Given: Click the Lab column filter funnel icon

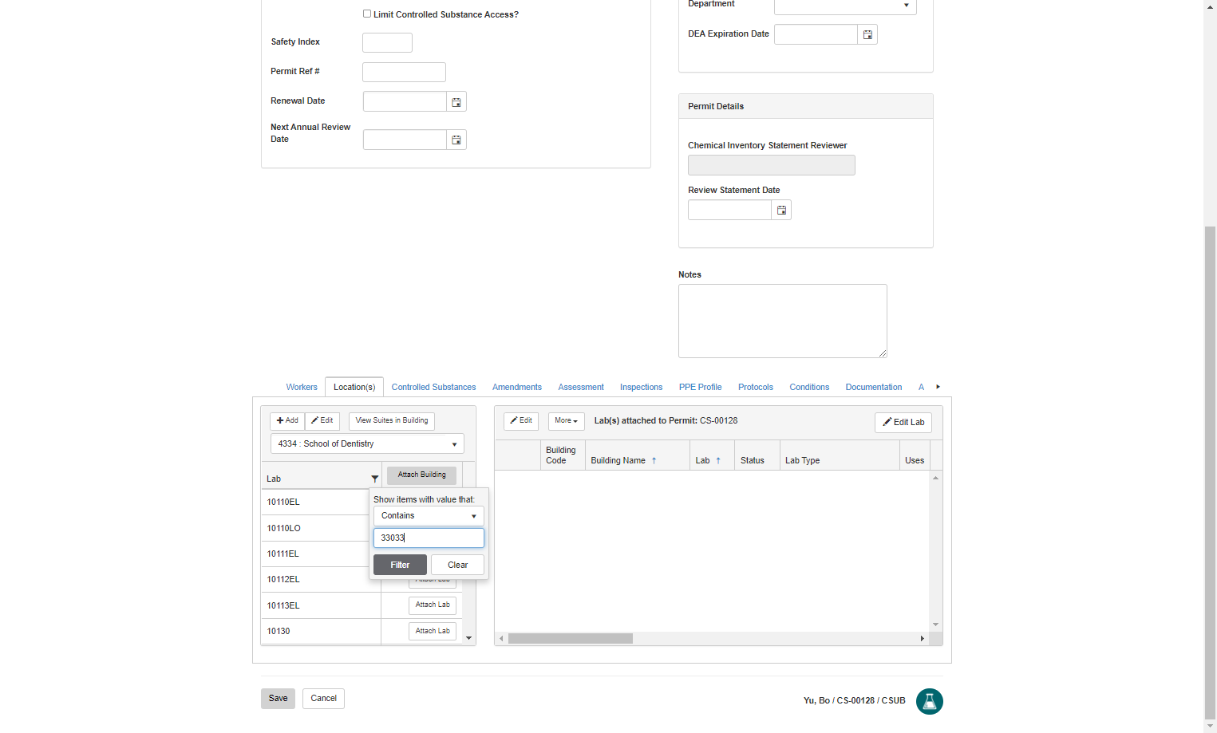Looking at the screenshot, I should [375, 479].
